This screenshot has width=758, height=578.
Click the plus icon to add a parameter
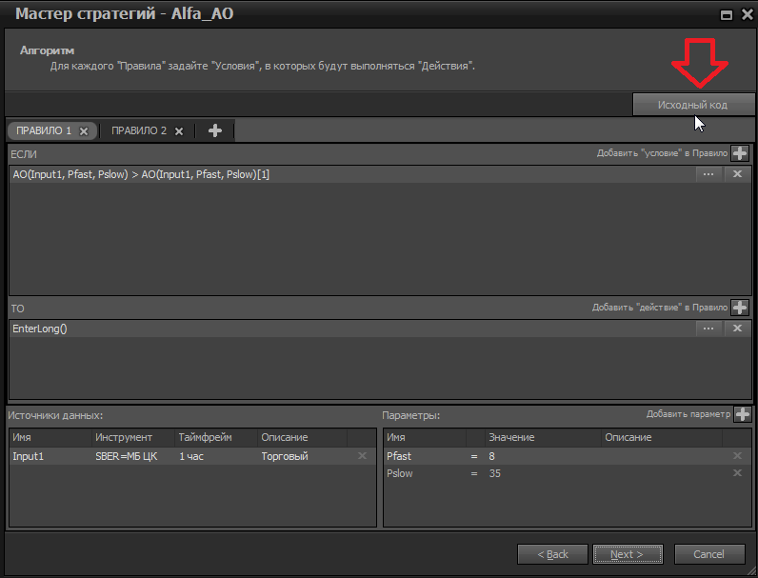(742, 414)
